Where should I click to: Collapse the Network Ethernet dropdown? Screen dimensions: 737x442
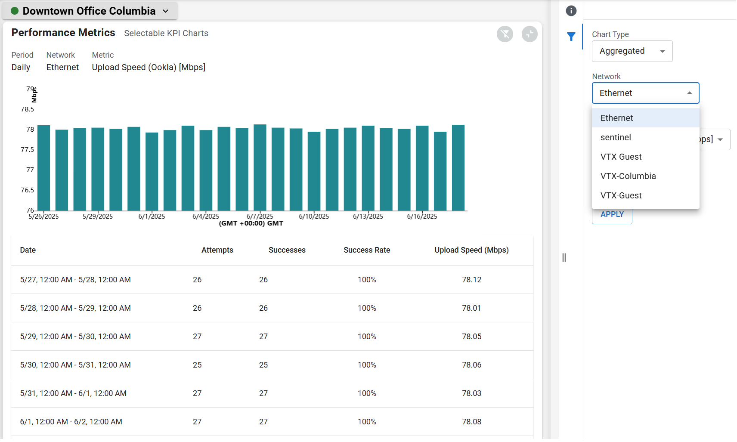[x=645, y=93]
